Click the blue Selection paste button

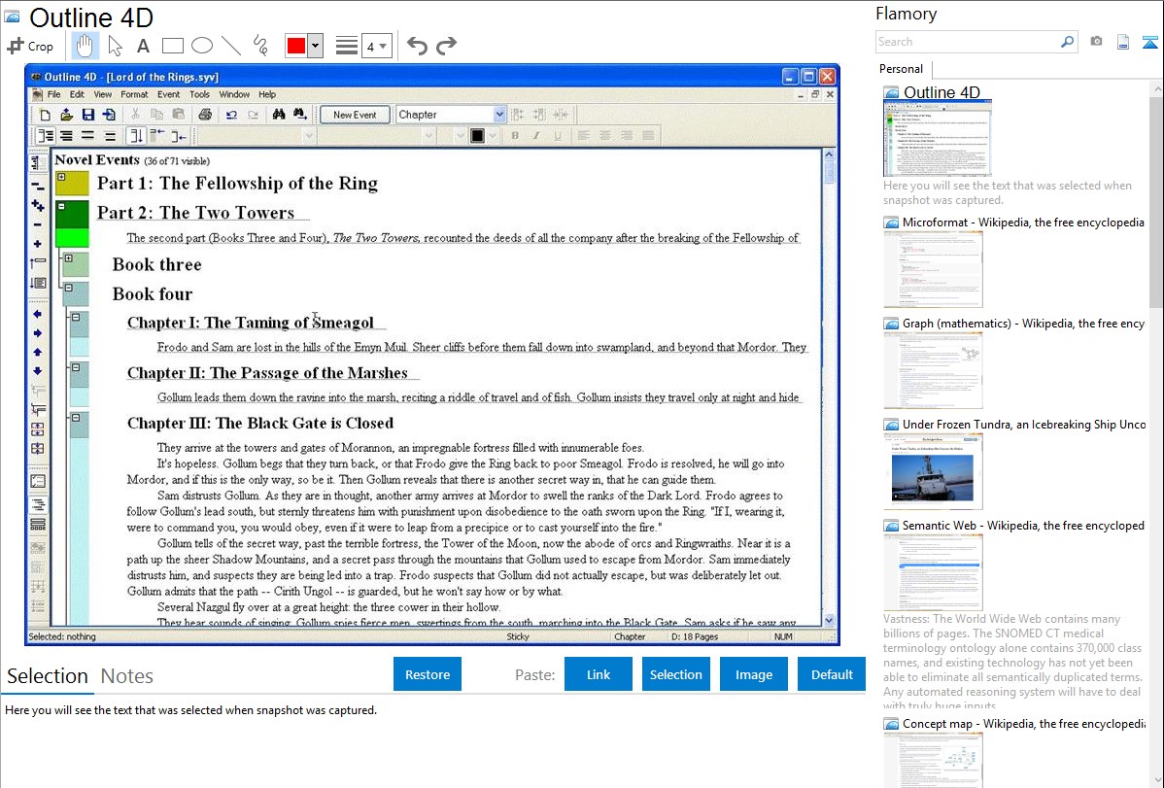pos(676,674)
